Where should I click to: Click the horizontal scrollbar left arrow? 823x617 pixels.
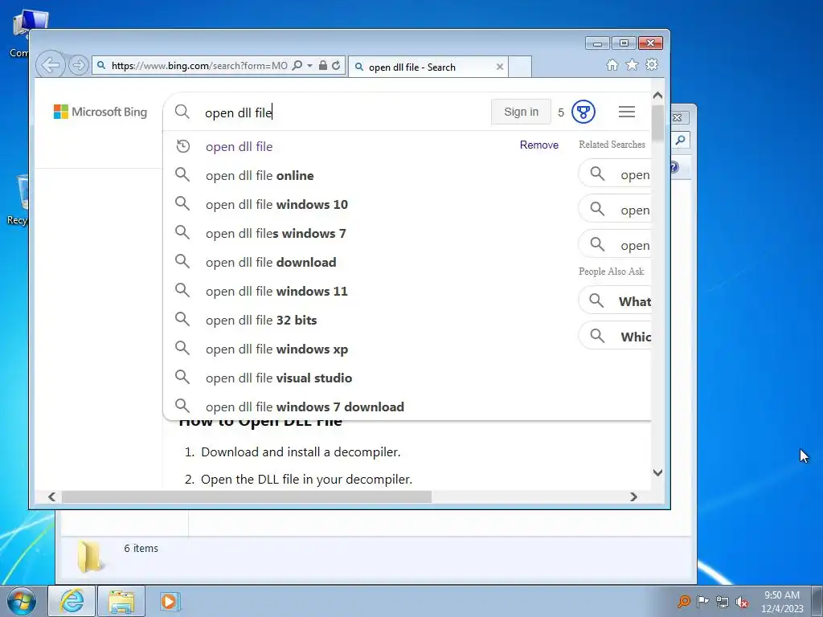click(x=51, y=496)
